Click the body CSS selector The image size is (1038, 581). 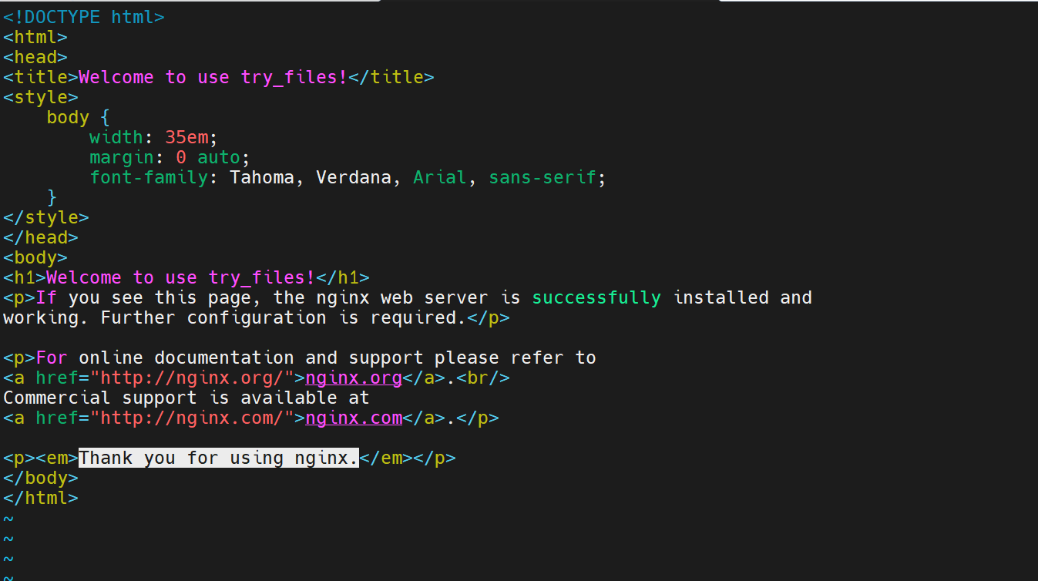pos(68,117)
